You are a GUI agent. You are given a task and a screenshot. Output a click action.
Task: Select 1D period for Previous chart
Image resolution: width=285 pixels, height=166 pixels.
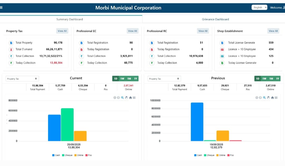click(x=258, y=79)
